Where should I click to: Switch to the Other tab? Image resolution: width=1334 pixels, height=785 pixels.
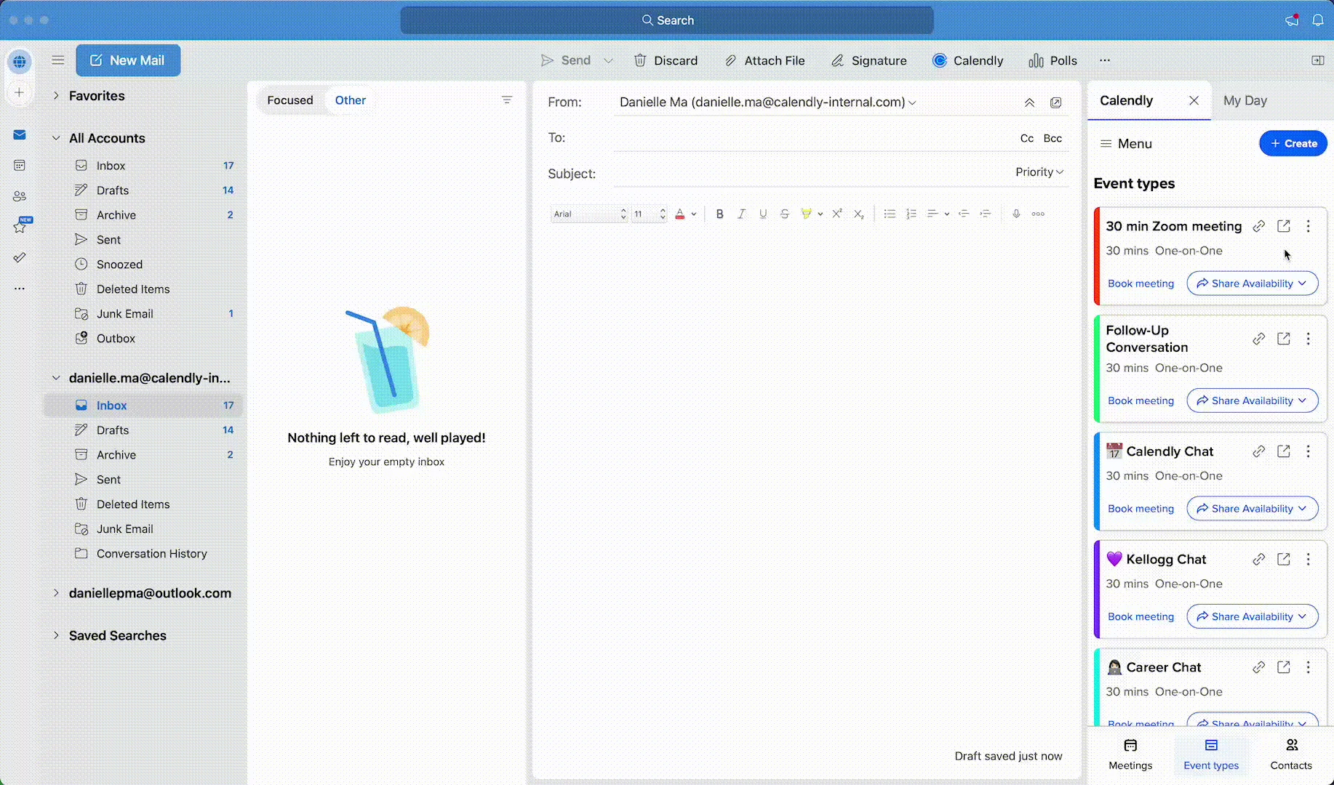pyautogui.click(x=350, y=100)
